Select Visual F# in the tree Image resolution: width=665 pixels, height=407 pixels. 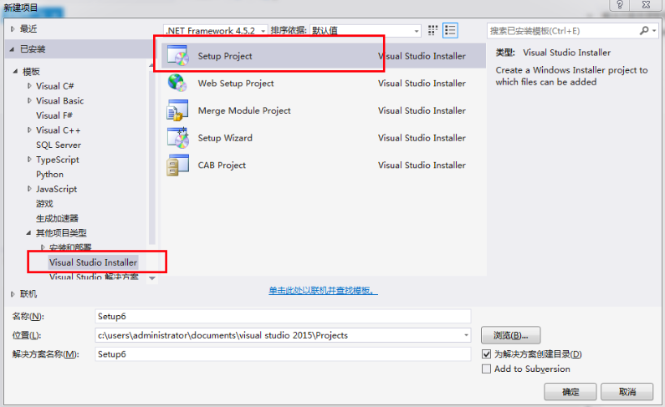(x=54, y=115)
